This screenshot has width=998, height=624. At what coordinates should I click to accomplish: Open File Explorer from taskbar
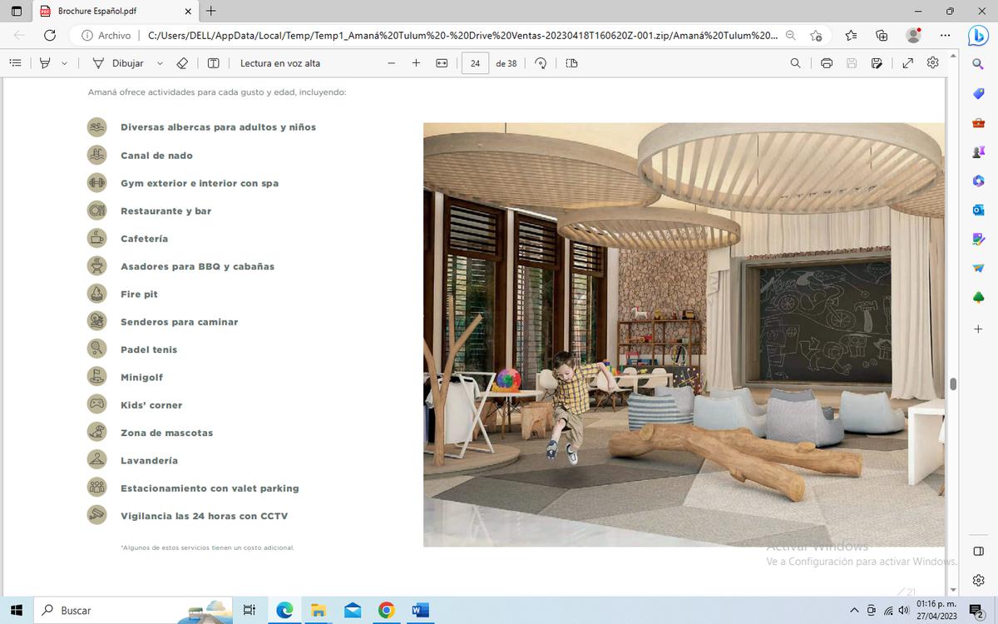(x=319, y=610)
